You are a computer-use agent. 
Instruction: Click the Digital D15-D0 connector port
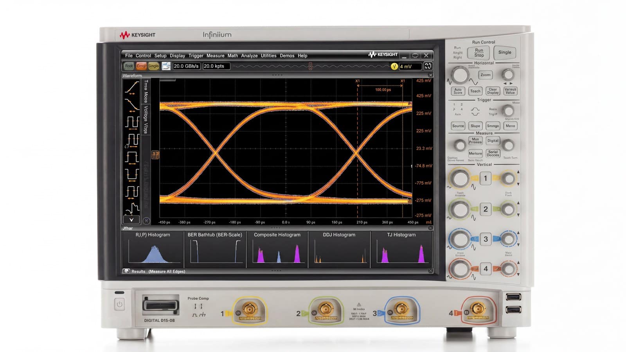[160, 305]
